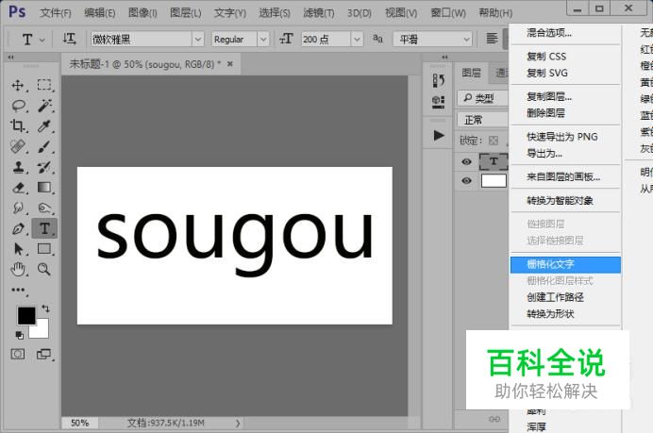This screenshot has height=433, width=653.
Task: Open the 文件(F) menu
Action: pyautogui.click(x=56, y=13)
